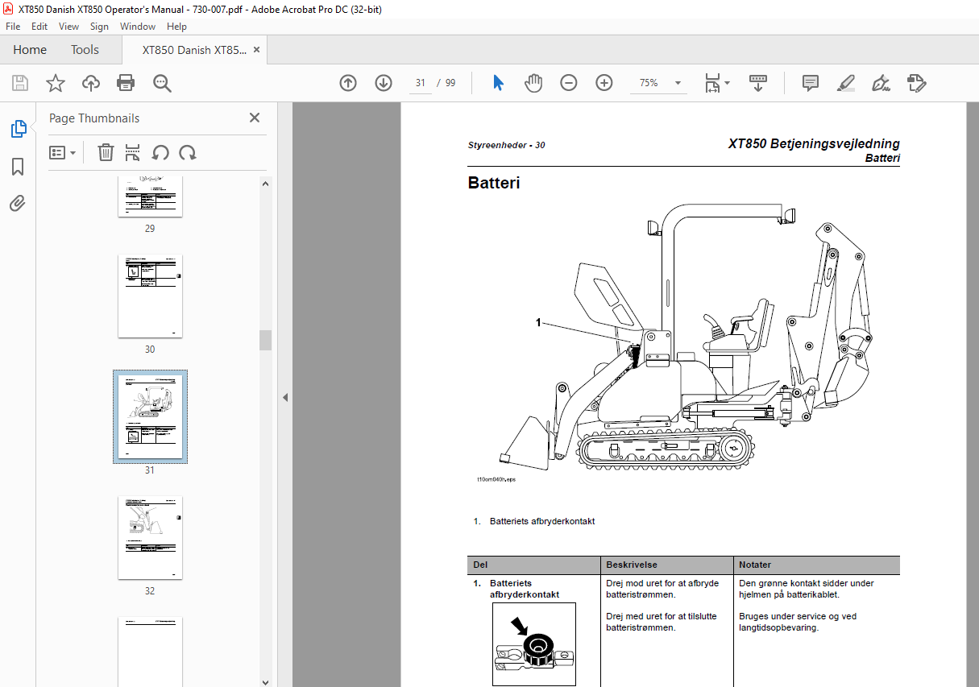
Task: Click the stamp/more tools icon
Action: 917,83
